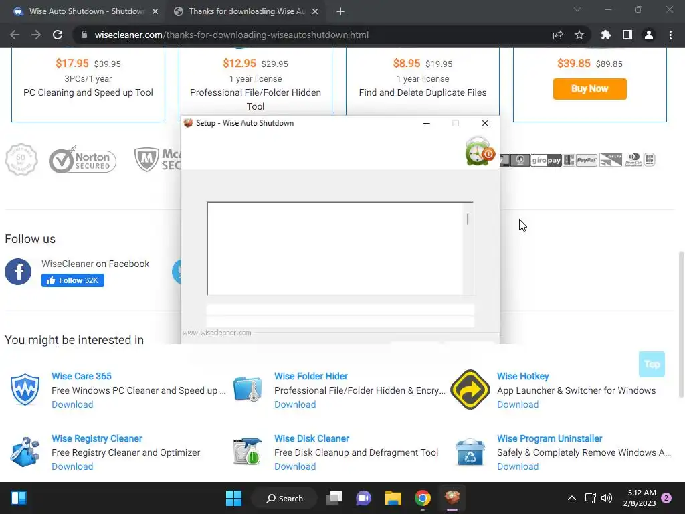685x514 pixels.
Task: Go forward in browser history
Action: click(x=36, y=35)
